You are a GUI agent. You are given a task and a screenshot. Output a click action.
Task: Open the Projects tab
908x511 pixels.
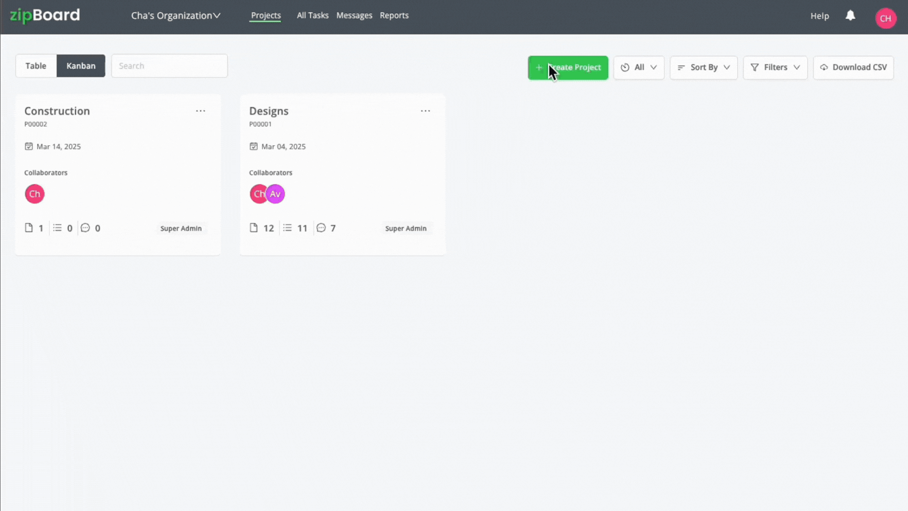pos(266,15)
